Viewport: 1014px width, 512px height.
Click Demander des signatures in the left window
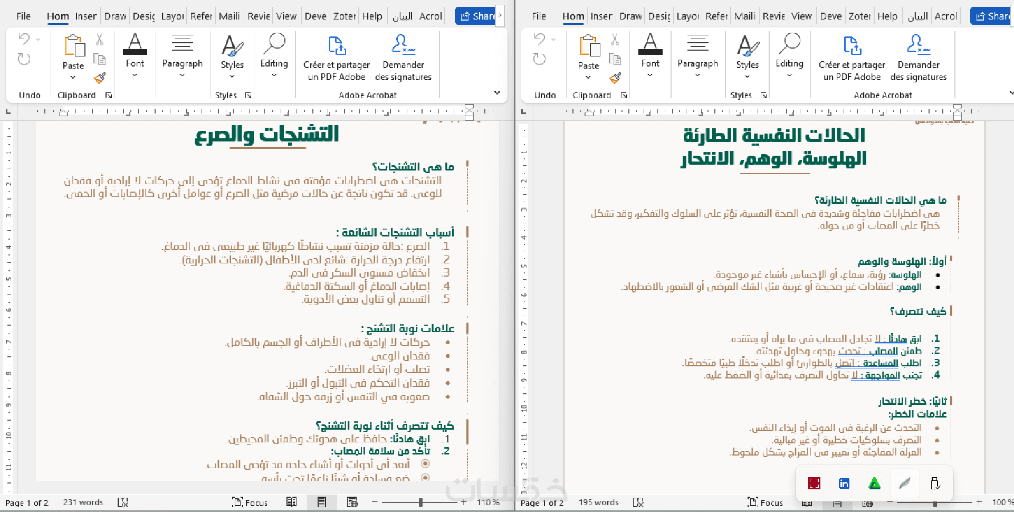click(x=403, y=57)
